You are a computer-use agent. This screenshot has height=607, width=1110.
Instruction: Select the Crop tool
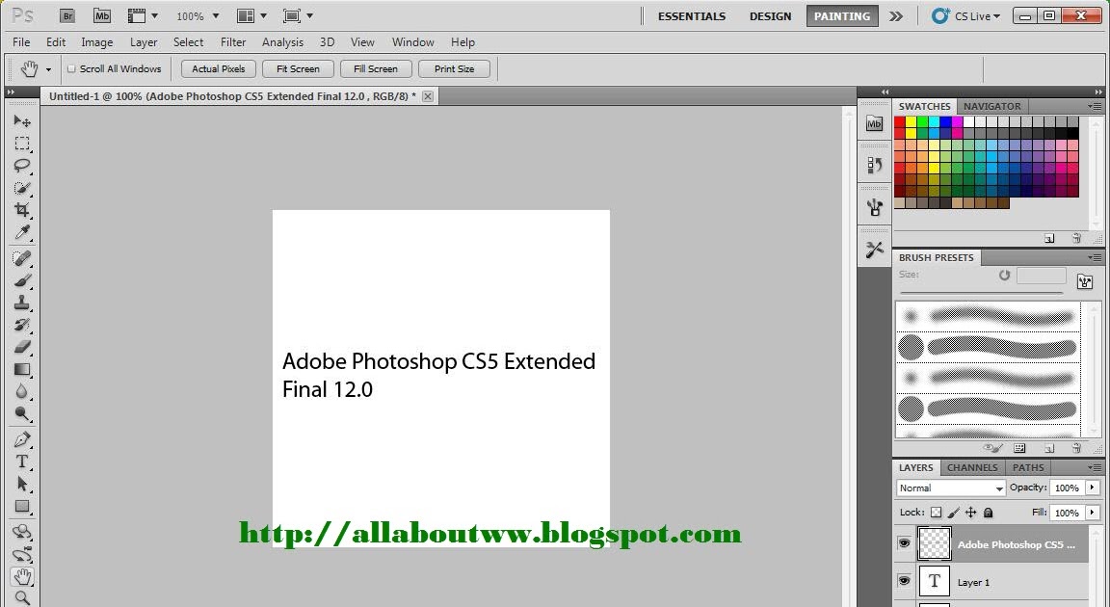point(22,210)
